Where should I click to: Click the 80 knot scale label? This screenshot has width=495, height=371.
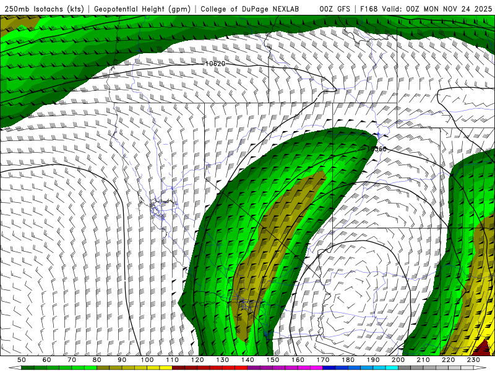(97, 360)
